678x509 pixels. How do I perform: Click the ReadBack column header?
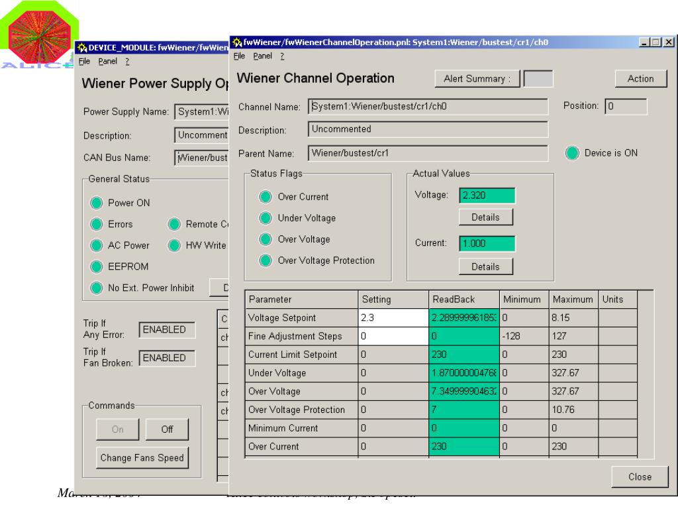(x=463, y=300)
